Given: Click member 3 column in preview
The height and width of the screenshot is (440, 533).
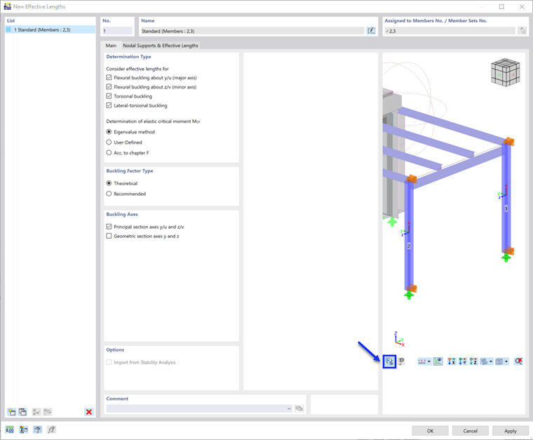Looking at the screenshot, I should tap(506, 197).
